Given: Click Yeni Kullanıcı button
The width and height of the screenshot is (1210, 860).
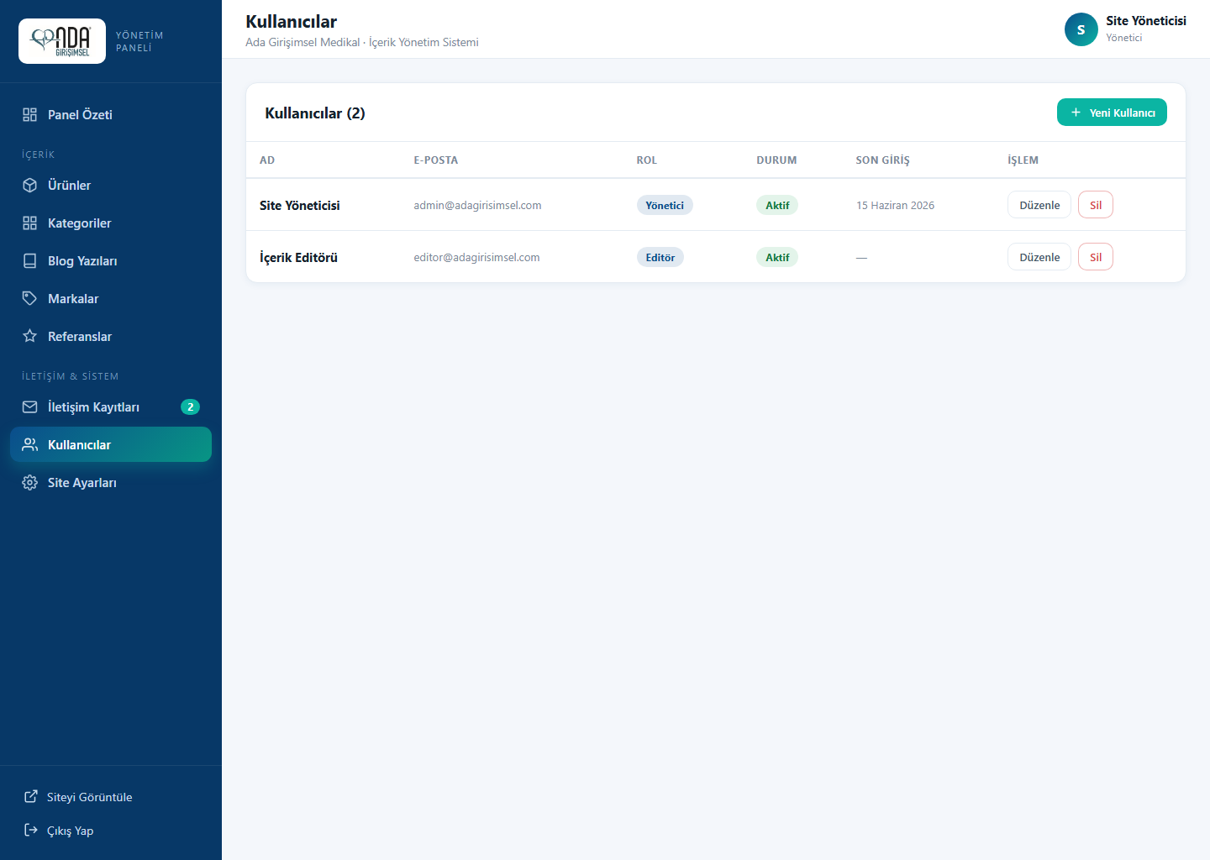Looking at the screenshot, I should click(x=1112, y=113).
